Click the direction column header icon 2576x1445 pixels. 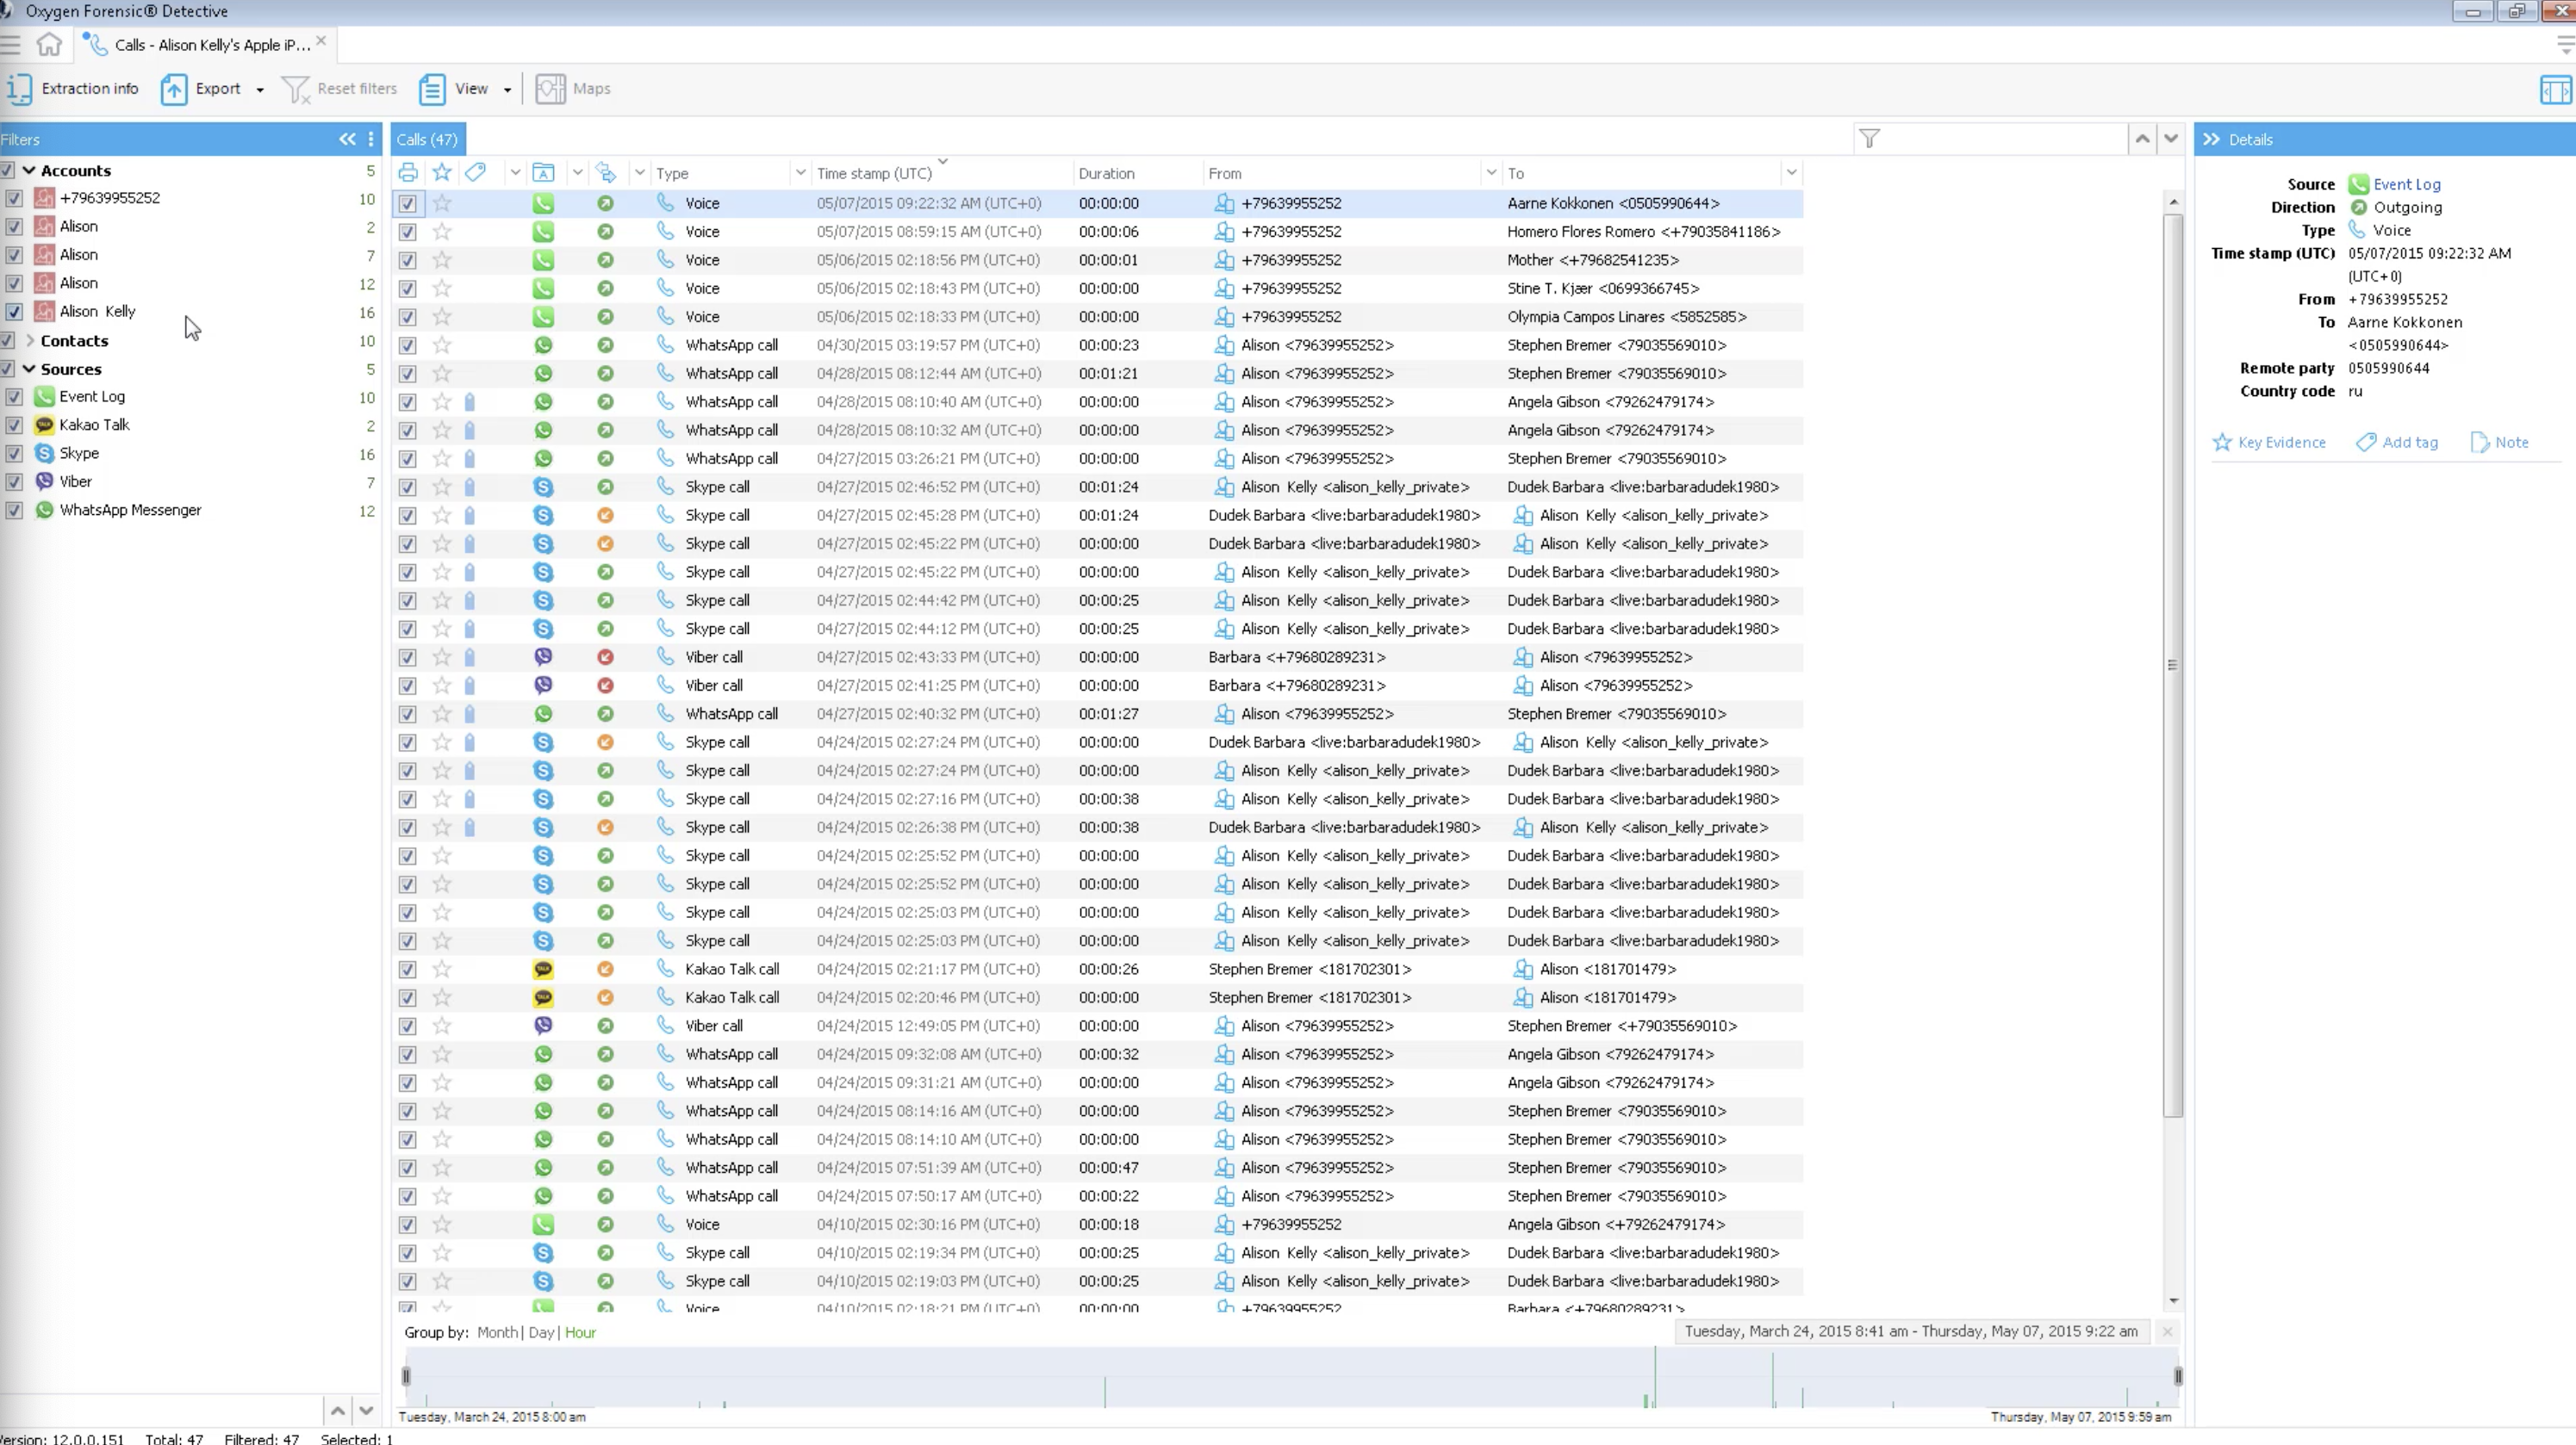click(606, 173)
